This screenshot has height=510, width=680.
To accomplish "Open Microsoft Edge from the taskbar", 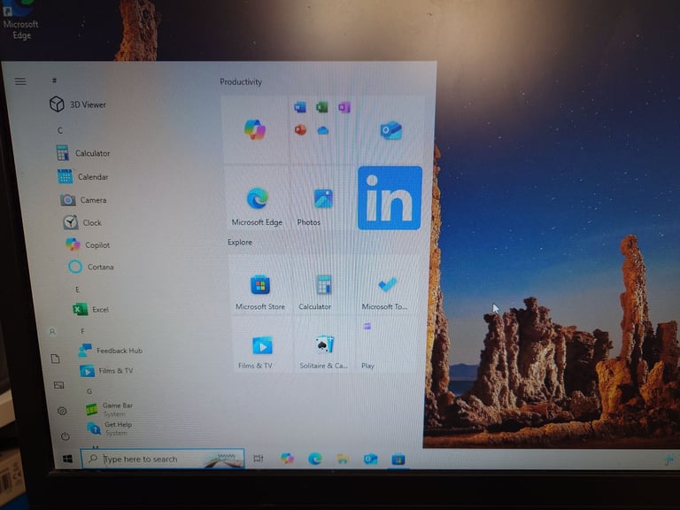I will [x=315, y=459].
